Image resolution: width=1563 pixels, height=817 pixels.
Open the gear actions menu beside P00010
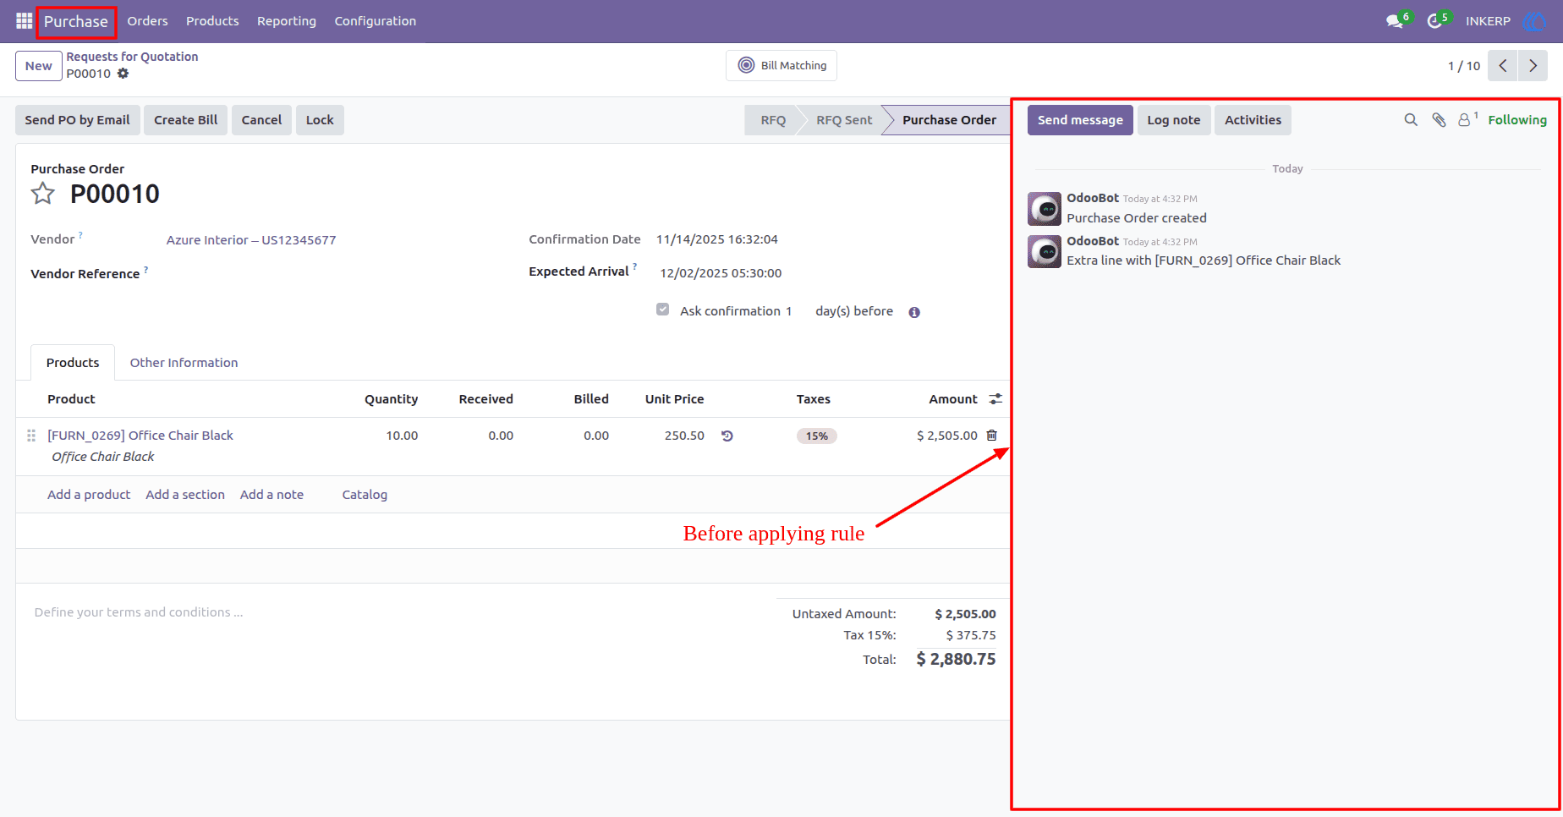tap(123, 74)
